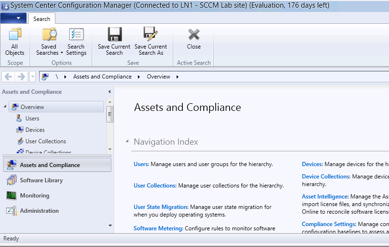Screen dimensions: 389x247
Task: Click the Administration workspace icon
Action: 11,211
